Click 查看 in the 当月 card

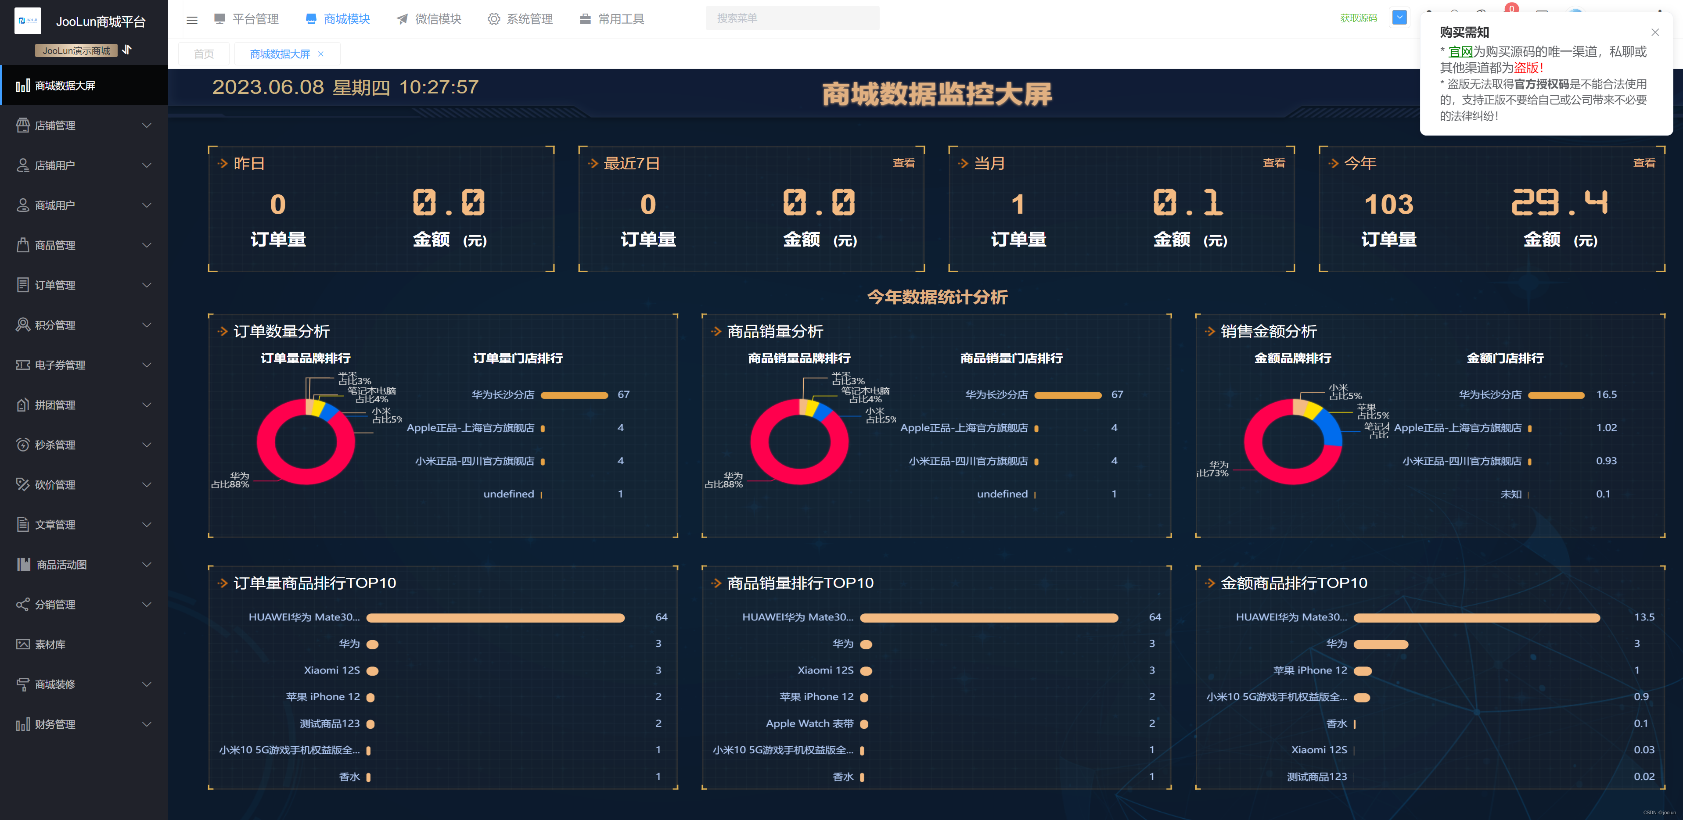(x=1273, y=163)
